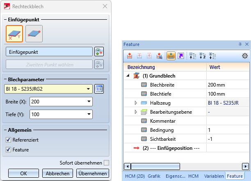Click the expand-to-level-2 icon in Feature toolbar
This screenshot has width=251, height=181.
203,56
